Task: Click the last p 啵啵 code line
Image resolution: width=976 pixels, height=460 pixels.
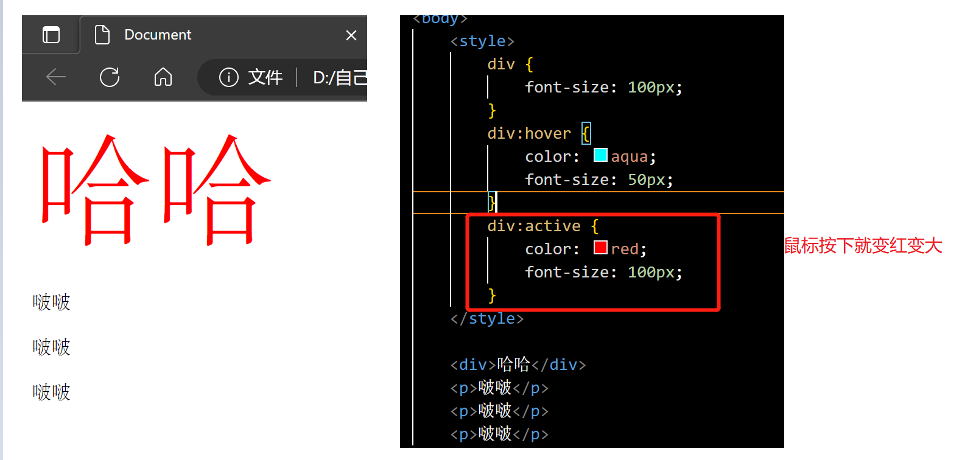Action: [499, 434]
